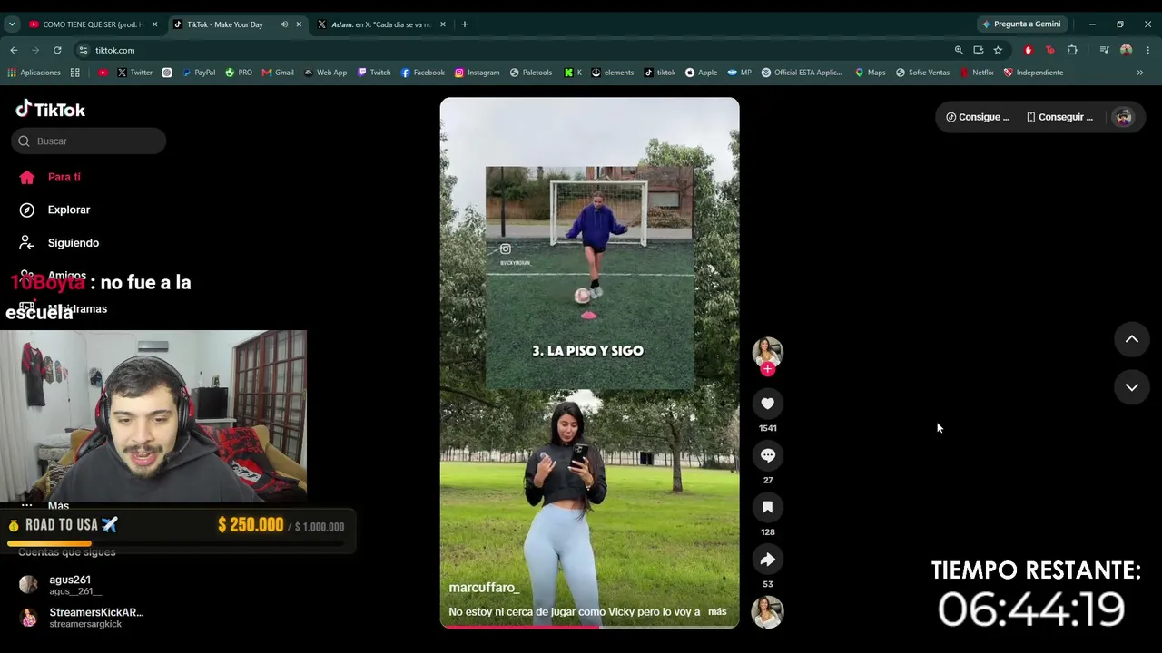Open the YouTube bookmark icon
The width and height of the screenshot is (1162, 653).
103,73
